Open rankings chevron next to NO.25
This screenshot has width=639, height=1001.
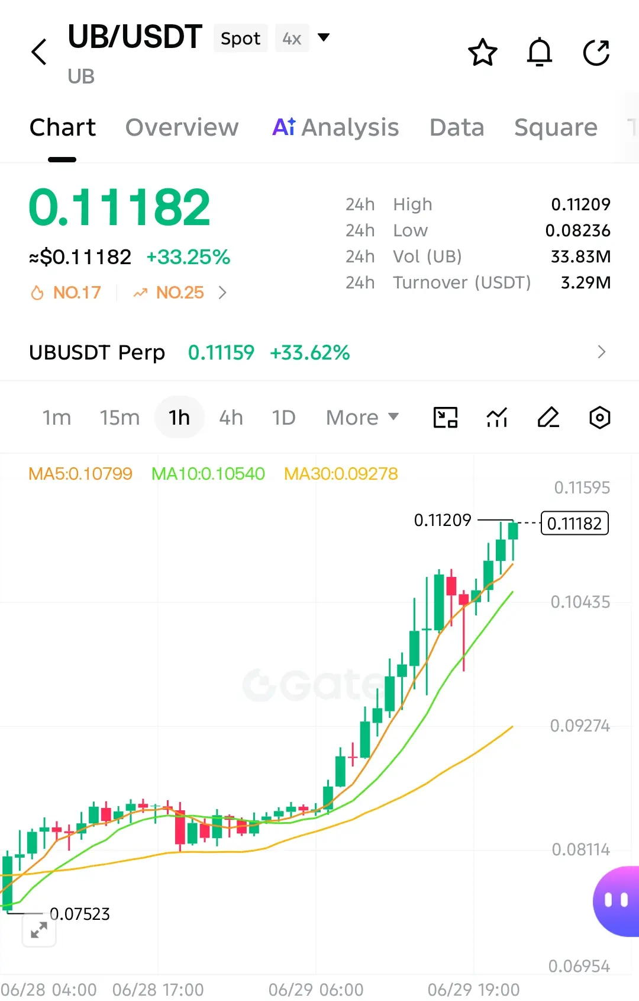click(x=222, y=293)
